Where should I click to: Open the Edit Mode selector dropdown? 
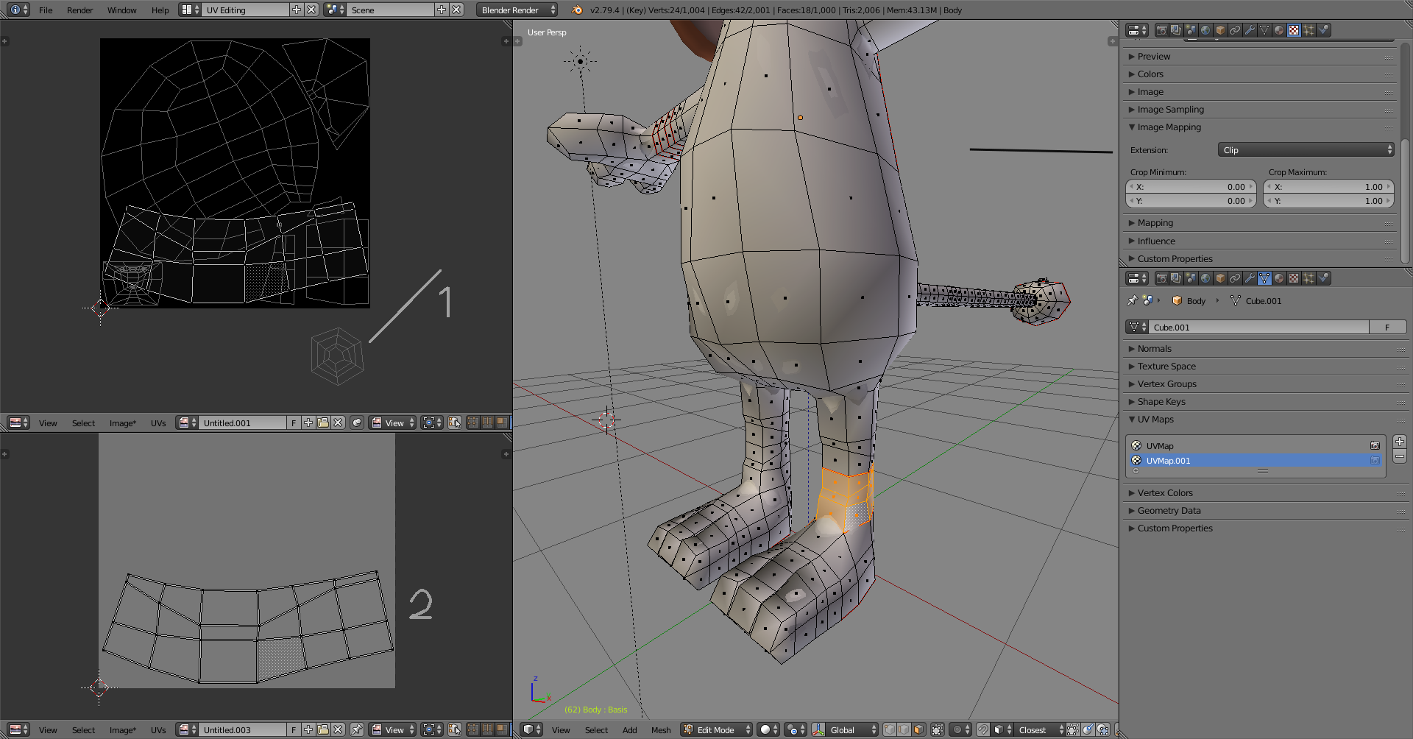pyautogui.click(x=717, y=729)
